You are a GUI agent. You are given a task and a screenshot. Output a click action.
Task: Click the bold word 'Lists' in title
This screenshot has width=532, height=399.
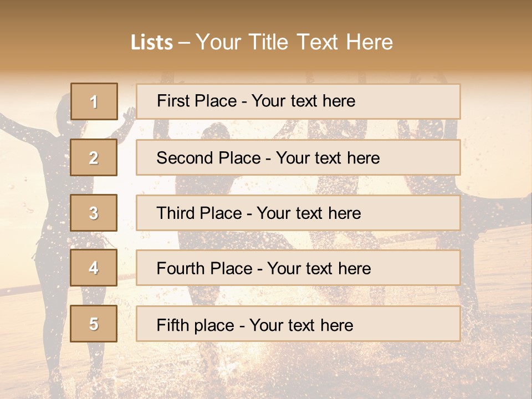(x=151, y=42)
